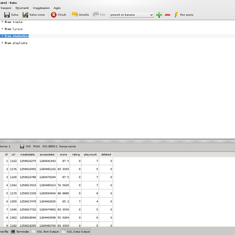The image size is (235, 235).
Task: Open the Strumenti menu
Action: tap(22, 8)
